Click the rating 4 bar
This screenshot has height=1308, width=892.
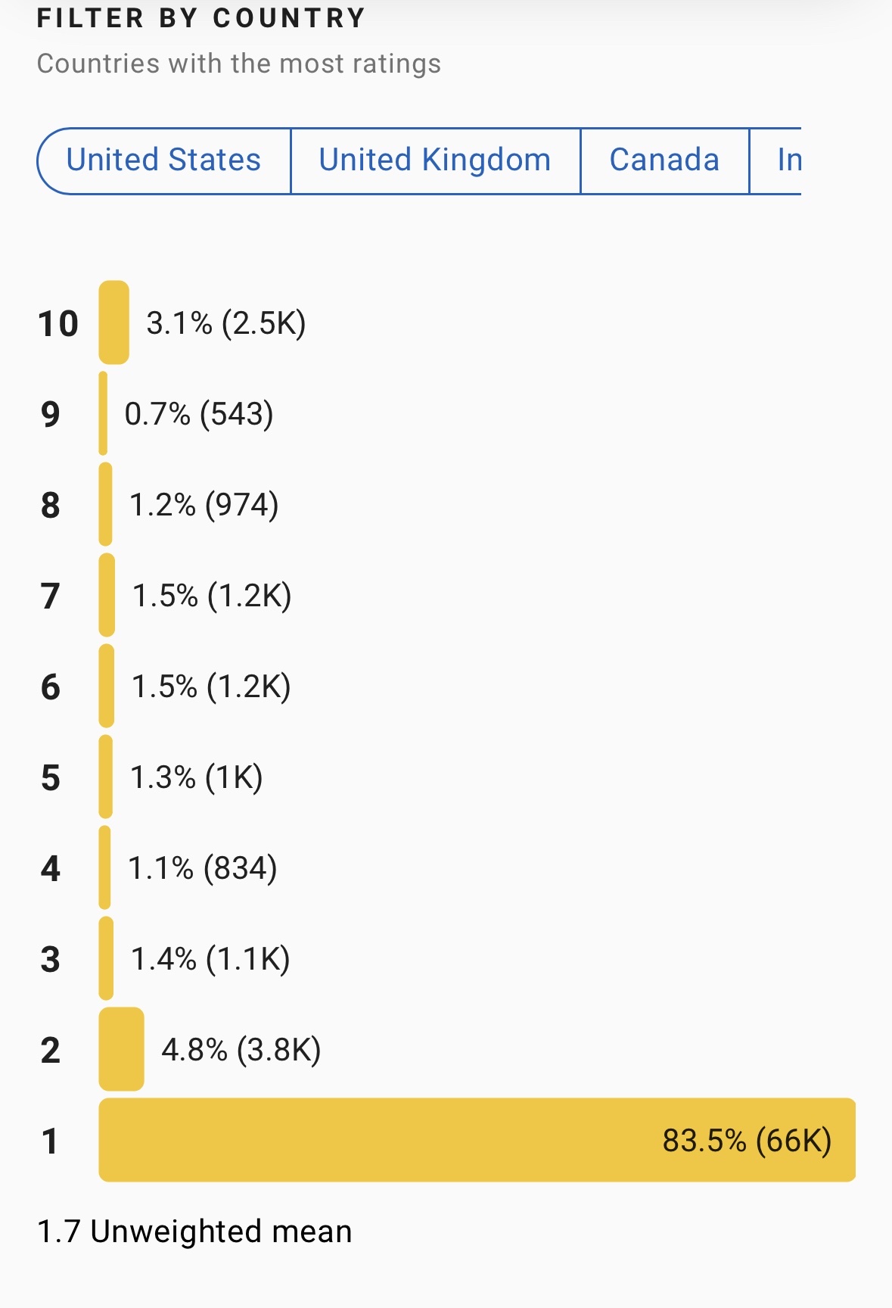pyautogui.click(x=104, y=867)
